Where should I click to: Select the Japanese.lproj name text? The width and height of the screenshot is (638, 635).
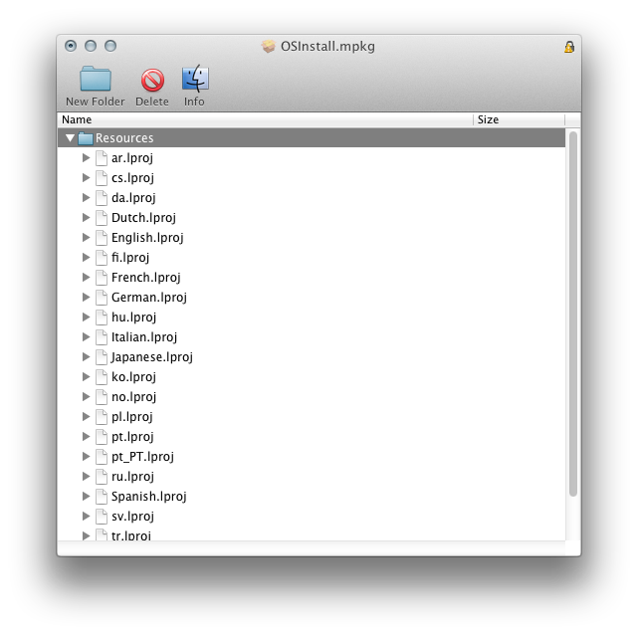coord(152,357)
